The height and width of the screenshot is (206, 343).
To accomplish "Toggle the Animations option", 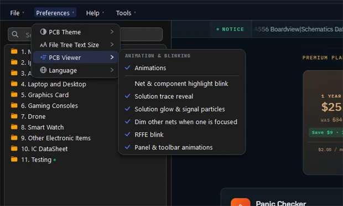I will [x=182, y=68].
